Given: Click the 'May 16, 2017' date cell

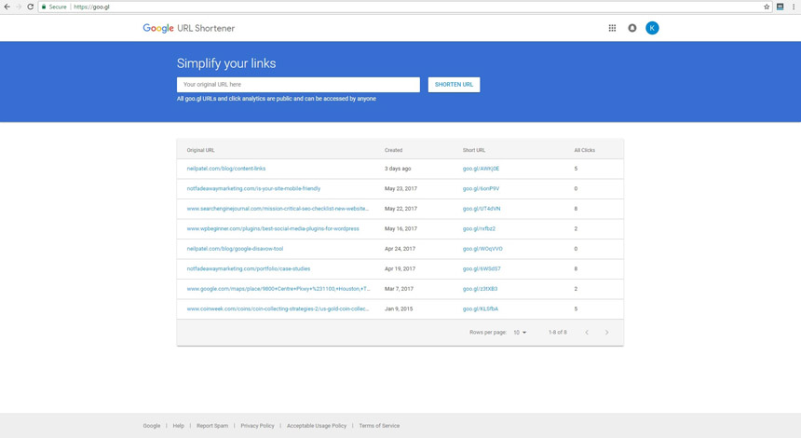Looking at the screenshot, I should tap(400, 229).
